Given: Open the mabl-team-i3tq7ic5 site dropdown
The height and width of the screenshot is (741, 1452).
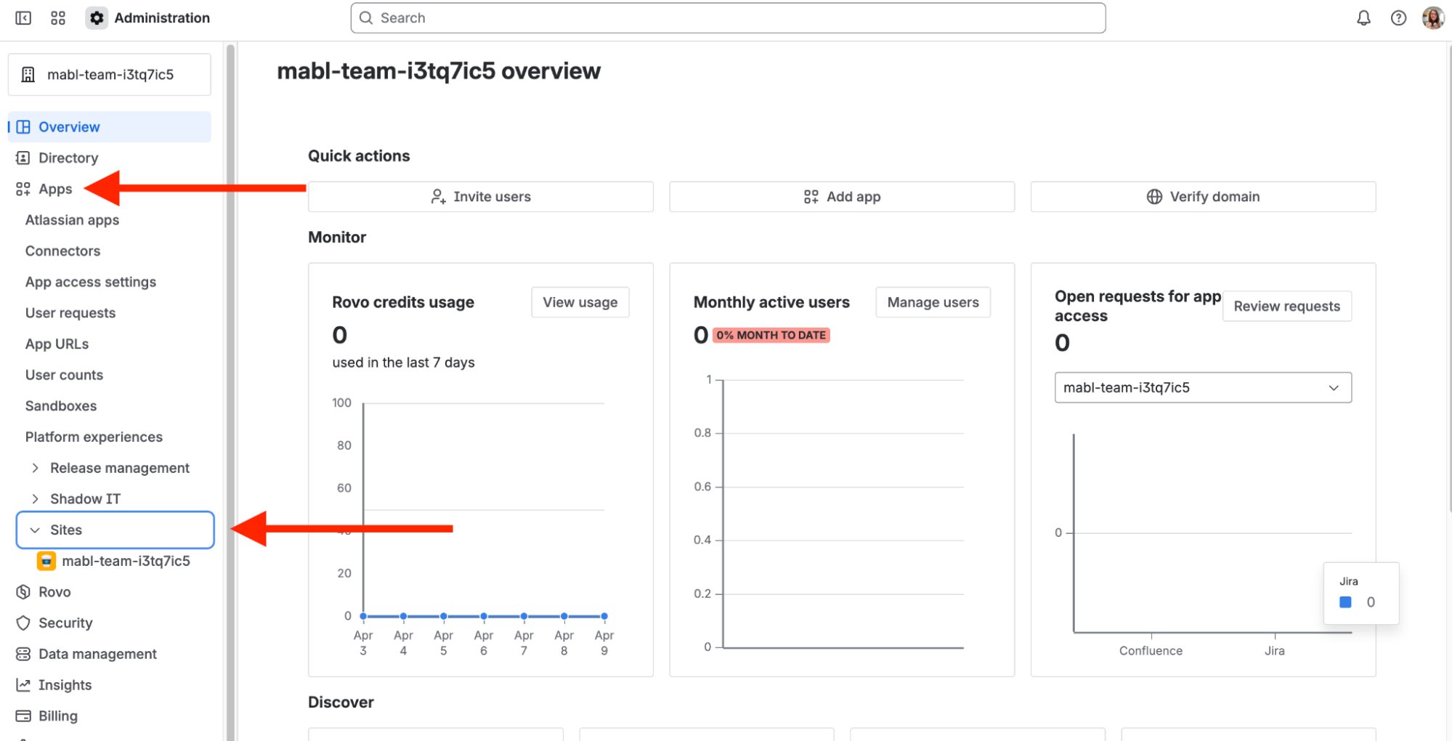Looking at the screenshot, I should (x=1202, y=388).
